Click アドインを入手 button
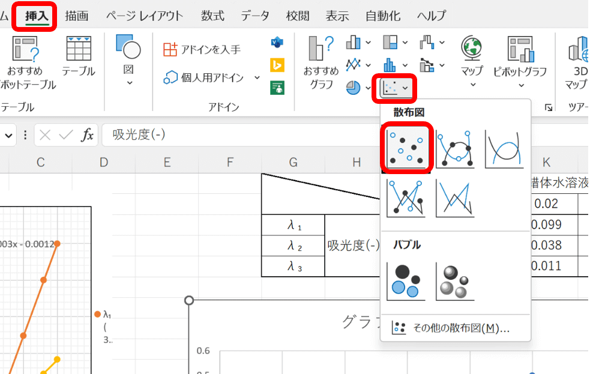Image resolution: width=590 pixels, height=374 pixels. click(202, 49)
